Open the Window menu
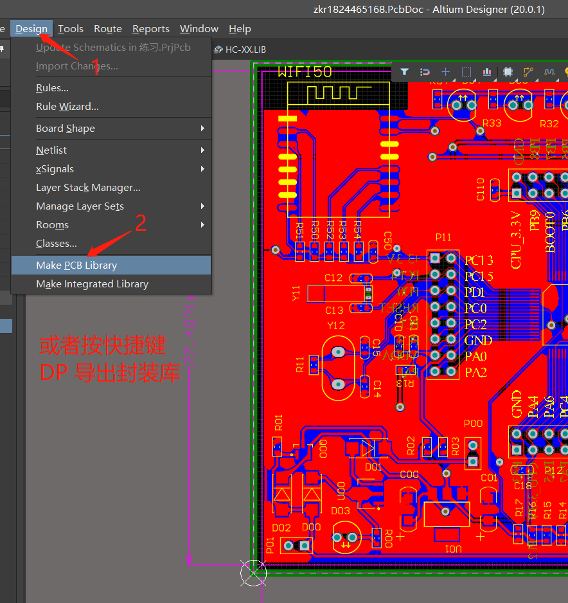Image resolution: width=568 pixels, height=603 pixels. 199,29
